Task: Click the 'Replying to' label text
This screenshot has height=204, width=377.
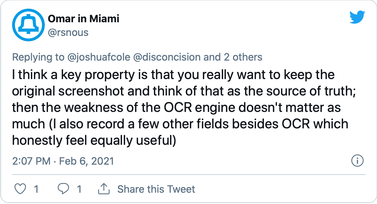Action: pos(38,57)
